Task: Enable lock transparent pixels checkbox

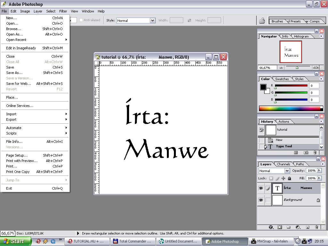Action: 271,178
